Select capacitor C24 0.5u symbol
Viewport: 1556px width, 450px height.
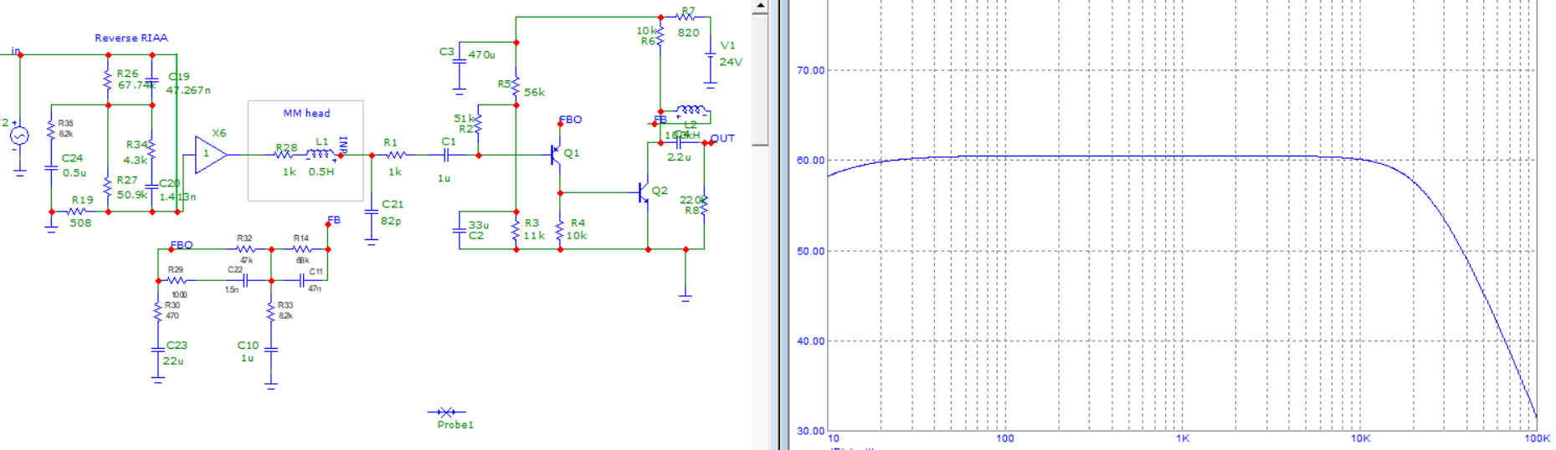(x=51, y=166)
